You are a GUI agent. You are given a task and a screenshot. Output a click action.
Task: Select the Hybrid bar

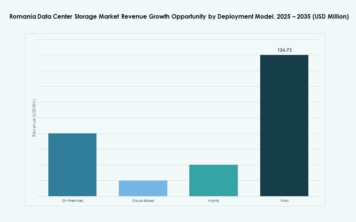click(x=214, y=181)
